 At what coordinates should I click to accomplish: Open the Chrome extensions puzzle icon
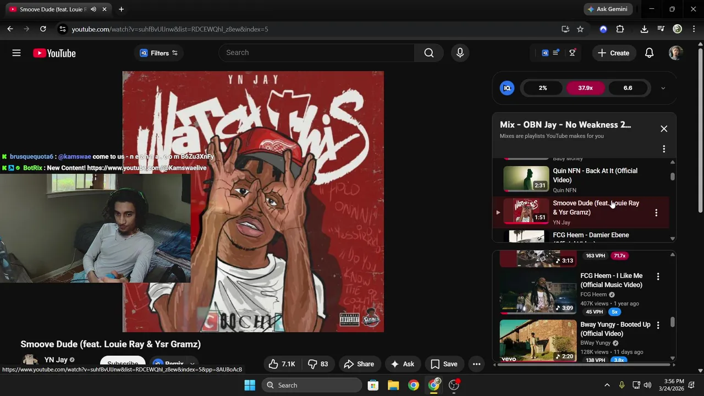click(620, 29)
